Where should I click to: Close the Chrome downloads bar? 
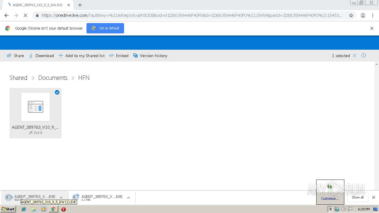pos(374,197)
